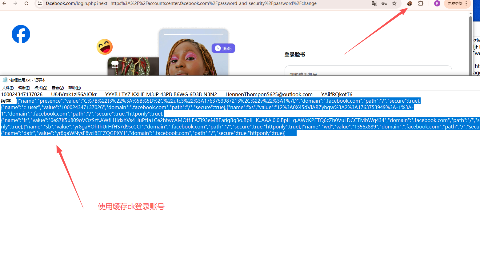Open the saved passwords key icon
480x256 pixels.
[384, 3]
